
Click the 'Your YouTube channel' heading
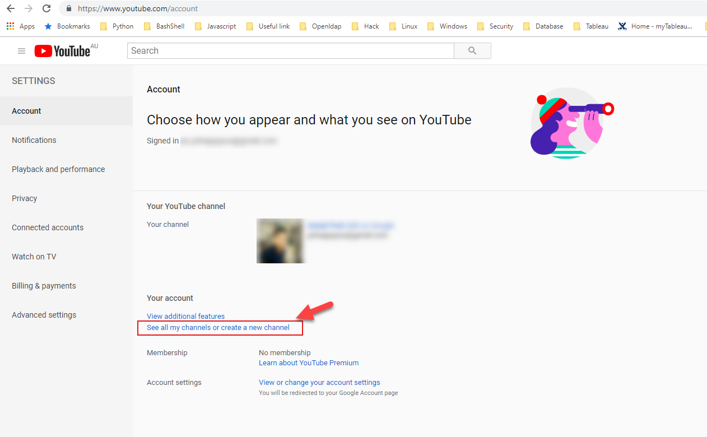click(186, 206)
